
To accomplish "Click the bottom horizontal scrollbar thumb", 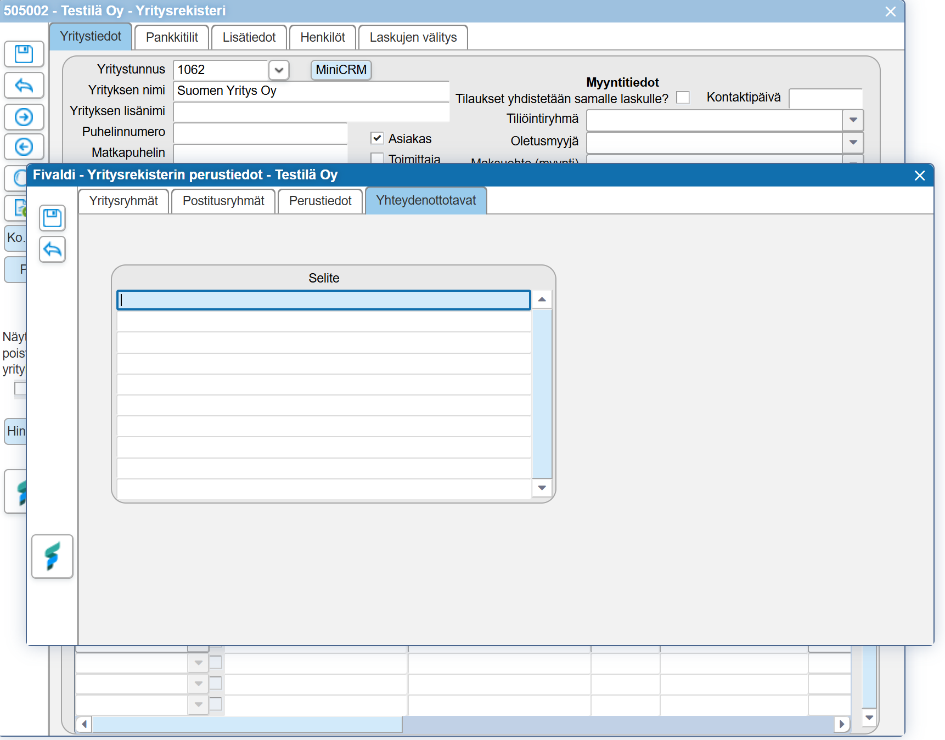I will 247,724.
